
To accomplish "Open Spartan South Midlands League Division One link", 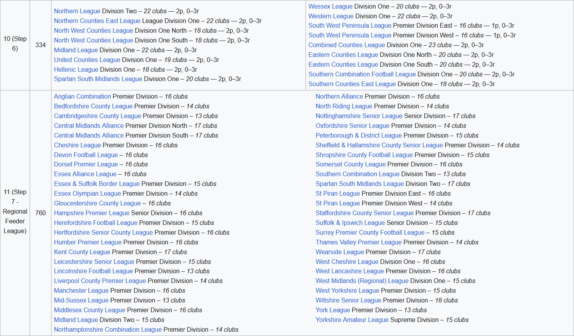I will (98, 79).
